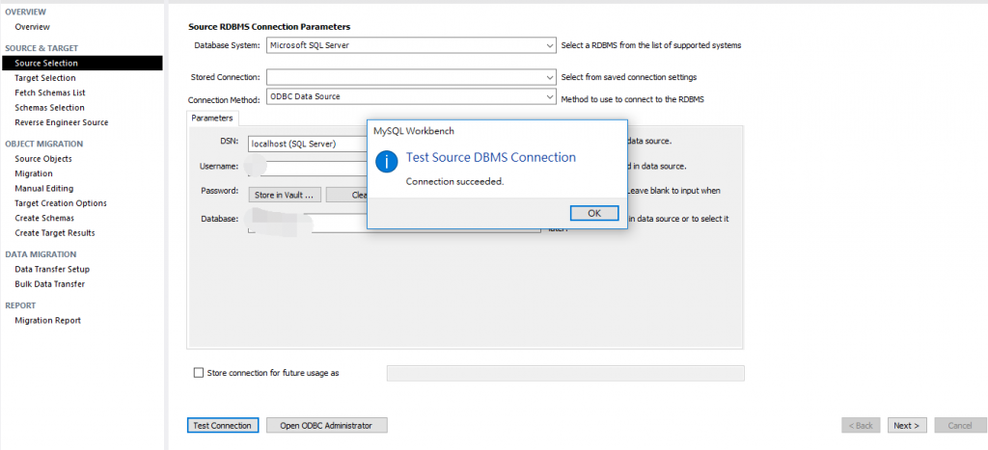
Task: Click the Connection succeeded message
Action: point(455,181)
